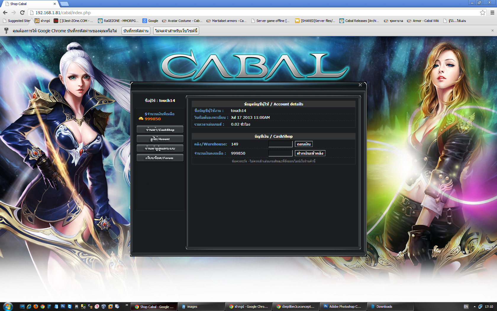Click the Warehouse withdraw amount field
497x311 pixels.
click(x=280, y=144)
